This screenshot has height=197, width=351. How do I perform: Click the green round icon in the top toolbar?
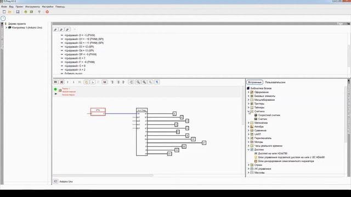point(26,12)
